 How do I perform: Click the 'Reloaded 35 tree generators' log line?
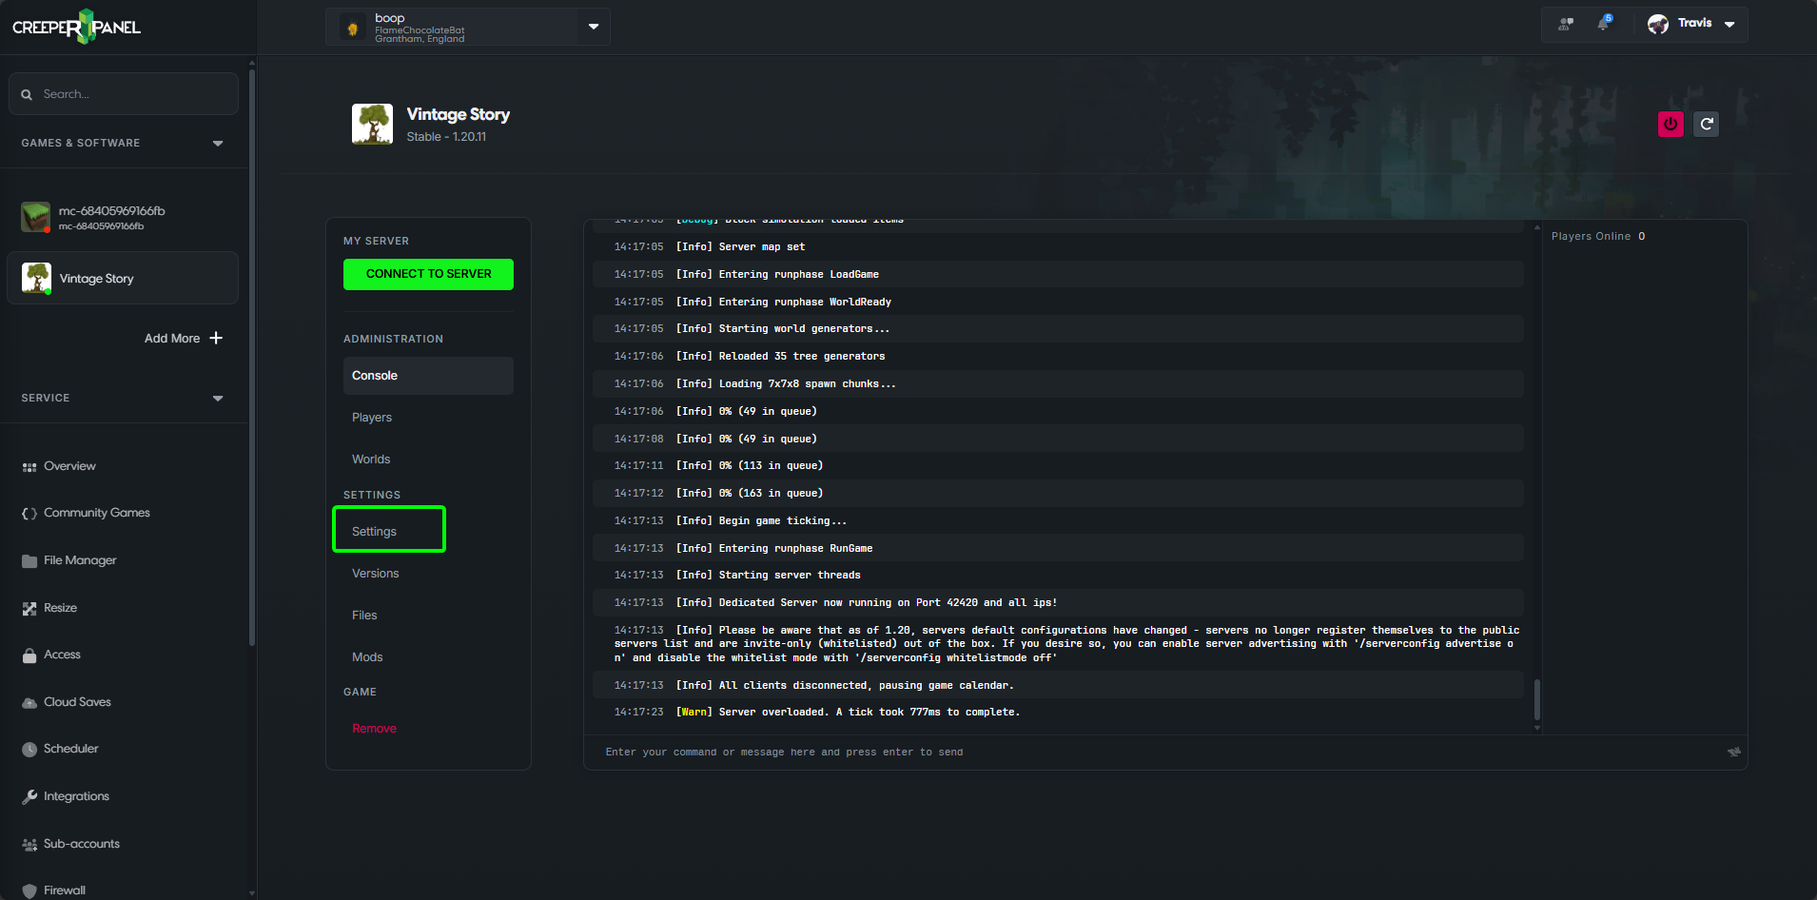pos(1057,356)
